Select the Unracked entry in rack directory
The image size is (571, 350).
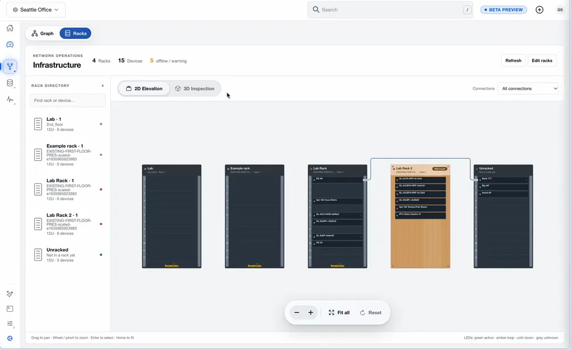click(68, 255)
